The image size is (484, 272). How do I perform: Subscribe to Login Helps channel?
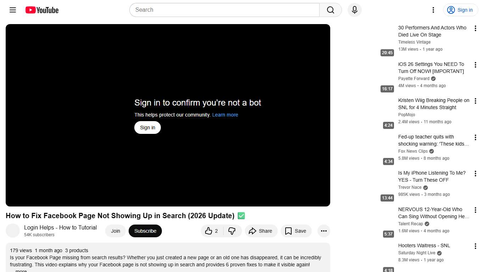coord(145,231)
